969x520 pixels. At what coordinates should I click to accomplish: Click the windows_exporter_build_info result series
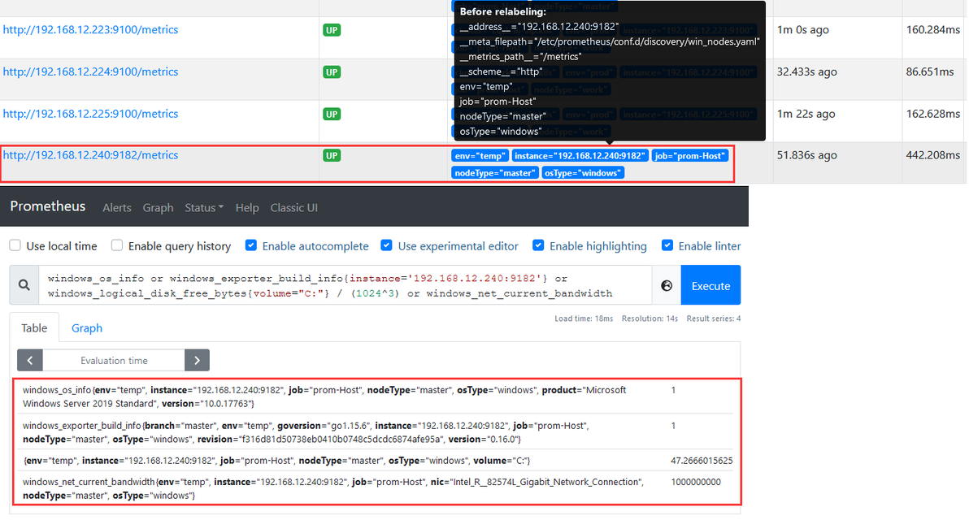click(306, 432)
